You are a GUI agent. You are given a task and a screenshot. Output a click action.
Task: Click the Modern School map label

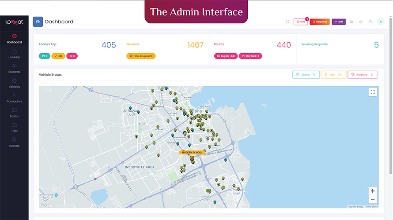click(192, 153)
